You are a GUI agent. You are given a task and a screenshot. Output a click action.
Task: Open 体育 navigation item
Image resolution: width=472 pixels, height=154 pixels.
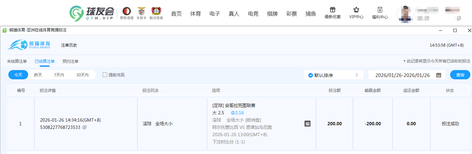coord(196,14)
